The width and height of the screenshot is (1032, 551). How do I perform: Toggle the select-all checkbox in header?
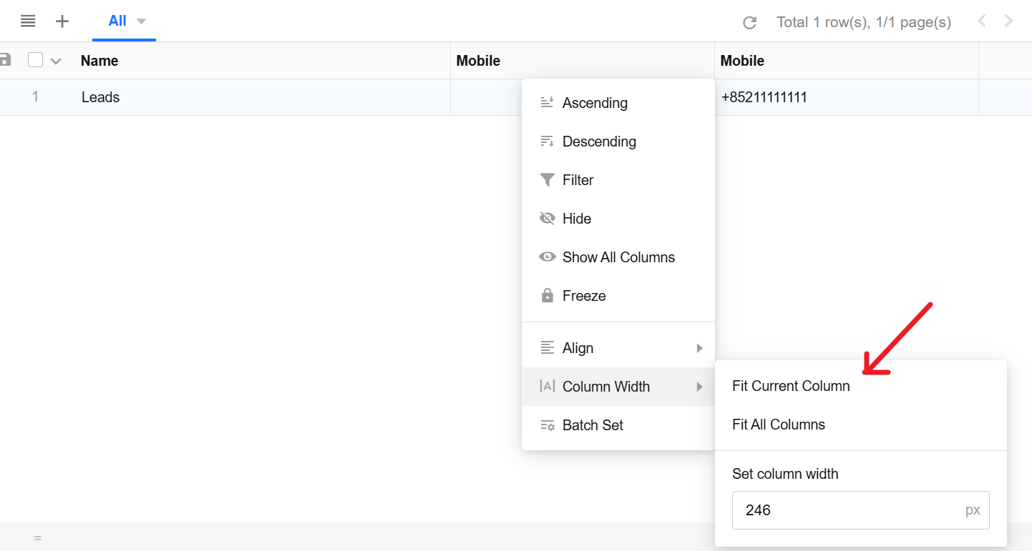point(35,60)
